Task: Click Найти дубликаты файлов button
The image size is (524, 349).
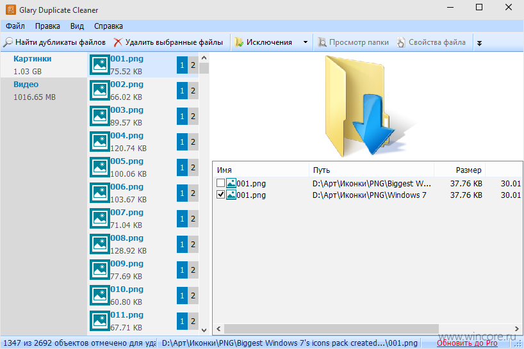Action: 55,42
